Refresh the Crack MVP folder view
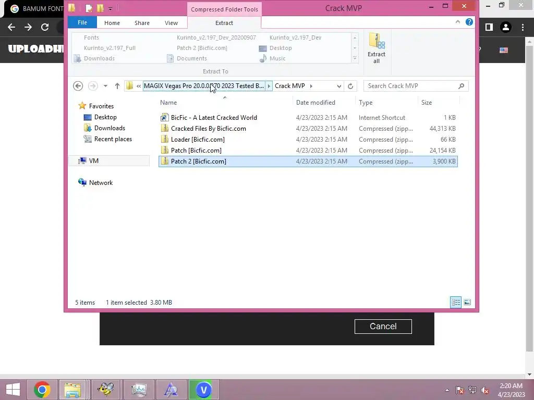Viewport: 534px width, 400px height. pos(350,86)
